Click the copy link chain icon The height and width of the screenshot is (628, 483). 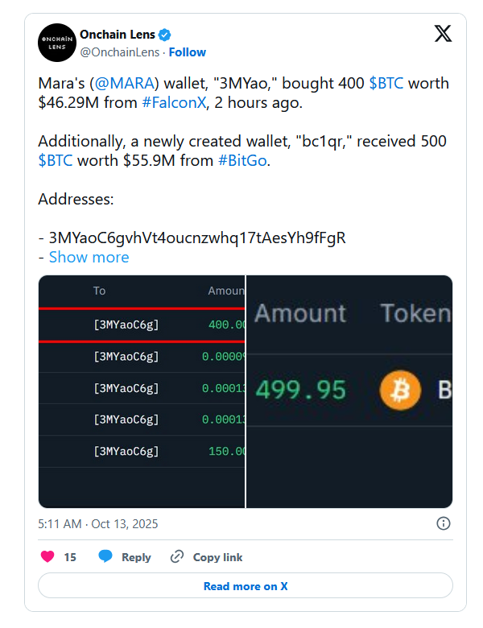pos(177,556)
